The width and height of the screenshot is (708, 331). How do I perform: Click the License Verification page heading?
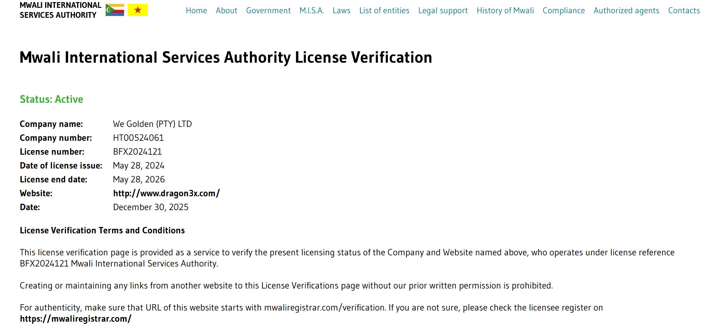[x=226, y=57]
